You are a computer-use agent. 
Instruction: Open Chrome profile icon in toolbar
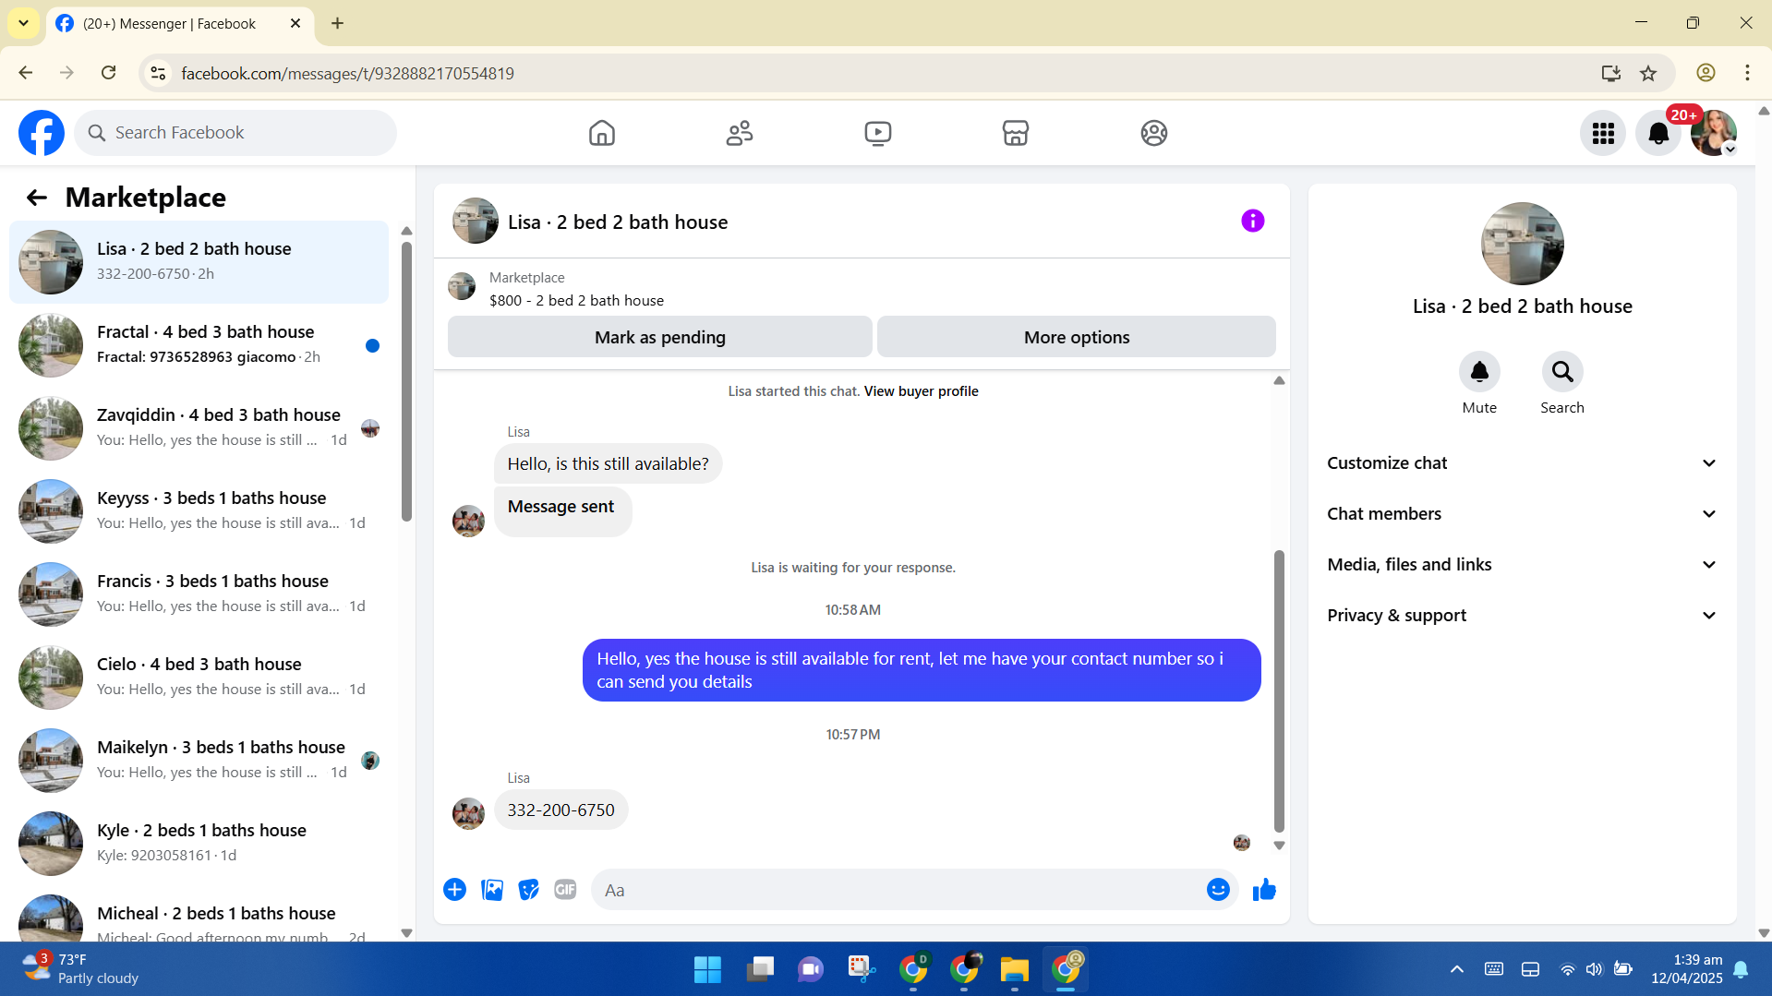[x=1706, y=73]
